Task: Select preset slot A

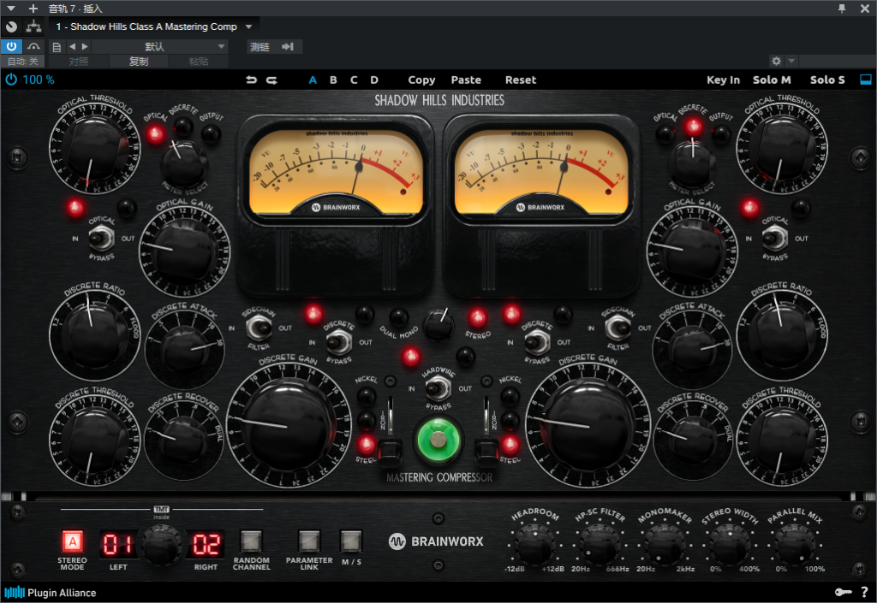Action: click(313, 80)
